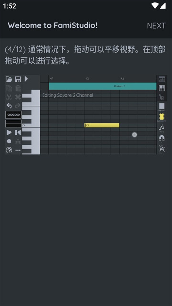The height and width of the screenshot is (306, 172).
Task: Click the round record button
Action: (x=9, y=142)
